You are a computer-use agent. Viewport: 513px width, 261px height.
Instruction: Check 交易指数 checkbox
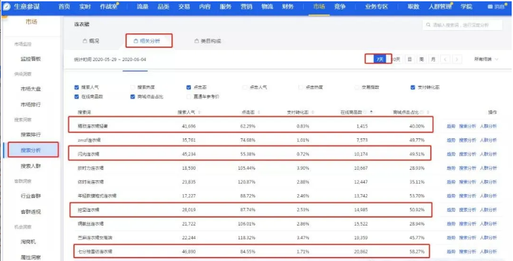(357, 87)
